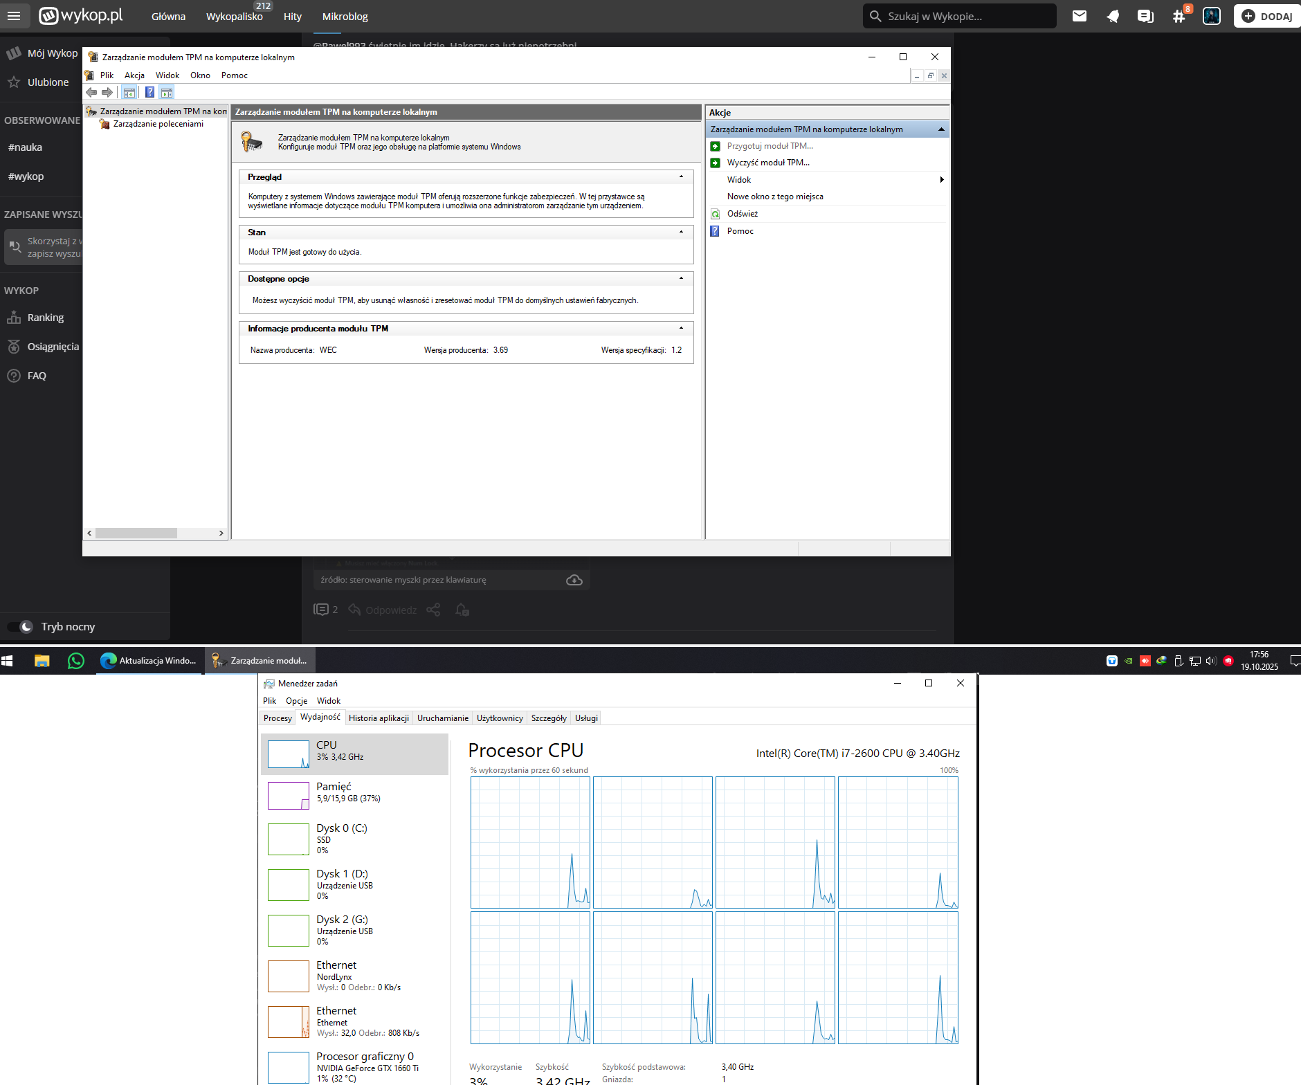This screenshot has height=1085, width=1301.
Task: Select Zarządzanie poleceniami tree item
Action: pyautogui.click(x=158, y=124)
